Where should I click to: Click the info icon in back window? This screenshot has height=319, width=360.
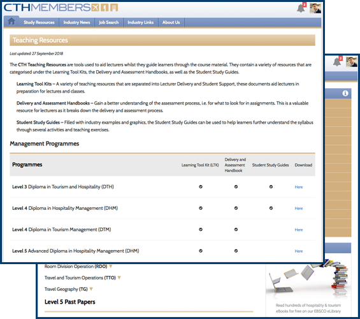(x=345, y=93)
